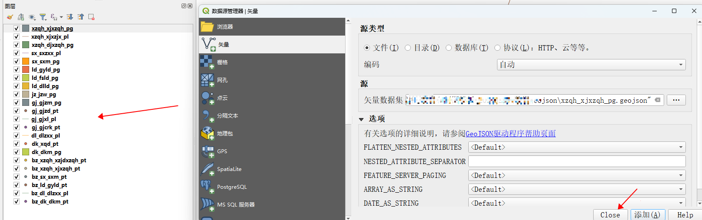Click the vector dataset path input field
Screen dimensions: 702x220
click(x=534, y=100)
